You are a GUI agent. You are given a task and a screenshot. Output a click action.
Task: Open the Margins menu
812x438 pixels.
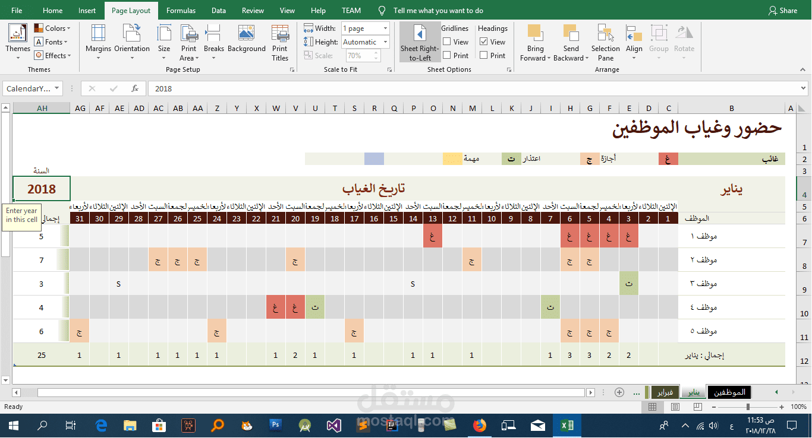tap(98, 42)
